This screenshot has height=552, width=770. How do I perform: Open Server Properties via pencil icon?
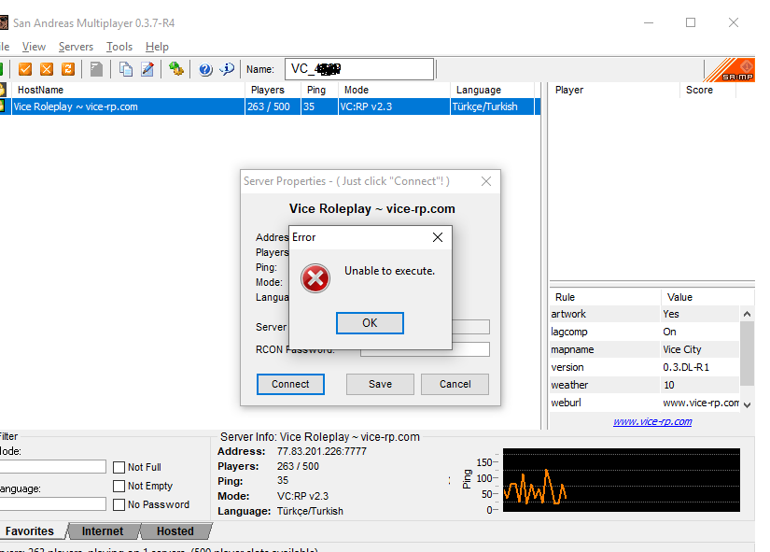(147, 69)
